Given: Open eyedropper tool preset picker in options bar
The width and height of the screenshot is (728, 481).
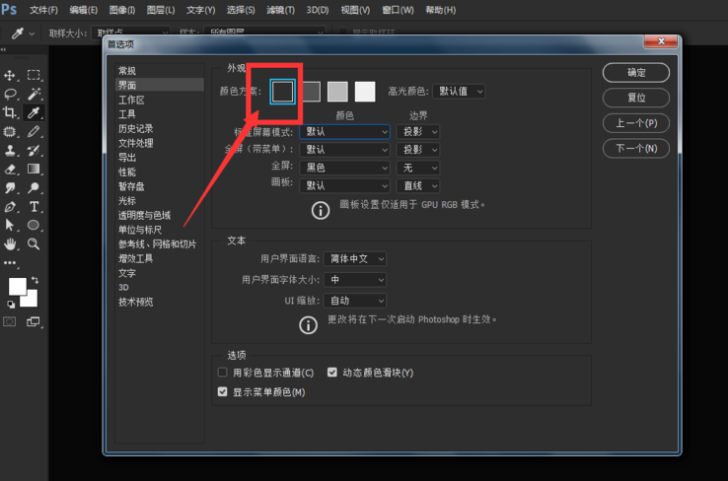Looking at the screenshot, I should tap(23, 34).
